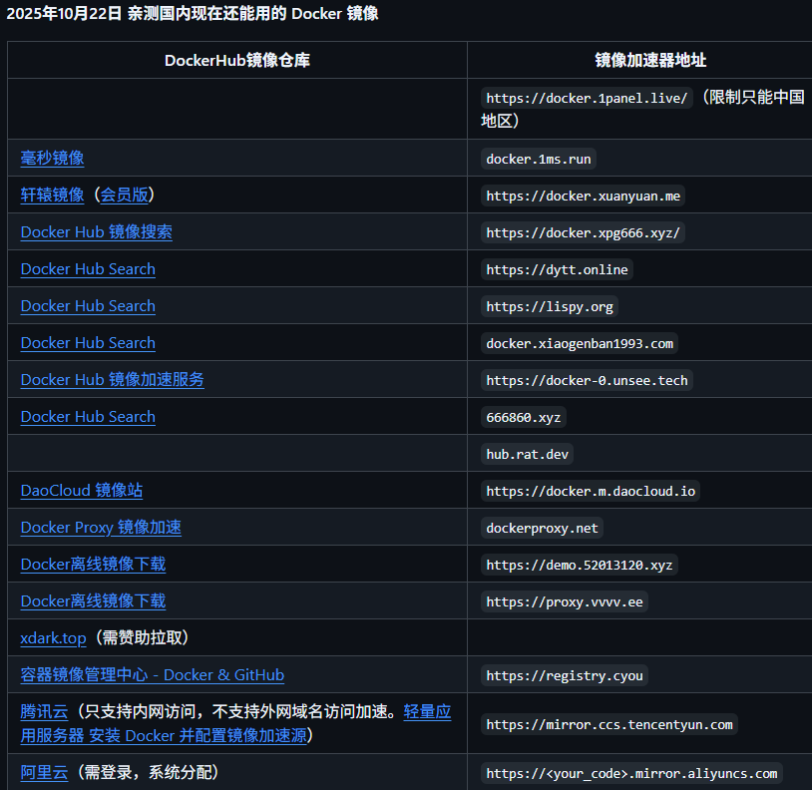Click the https://docker.m.daocloud.io address

point(591,492)
